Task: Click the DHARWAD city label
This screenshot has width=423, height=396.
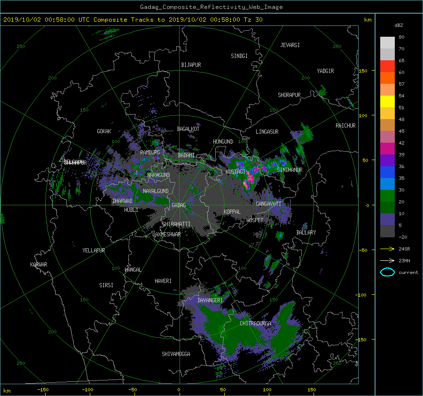Action: 122,201
